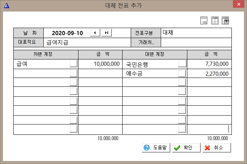Viewport: 247px width, 164px height.
Task: Open lookup button in third credit account row
Action: tap(182, 82)
